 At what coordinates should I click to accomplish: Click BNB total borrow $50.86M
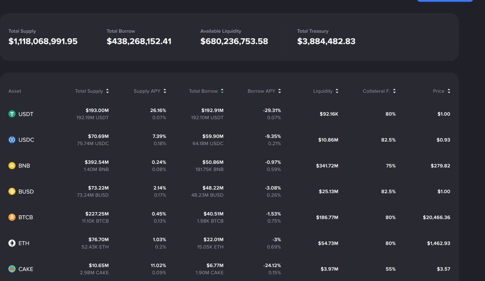(x=213, y=162)
